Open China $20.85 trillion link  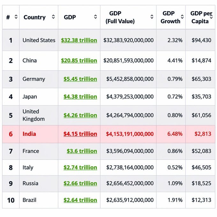tap(79, 61)
